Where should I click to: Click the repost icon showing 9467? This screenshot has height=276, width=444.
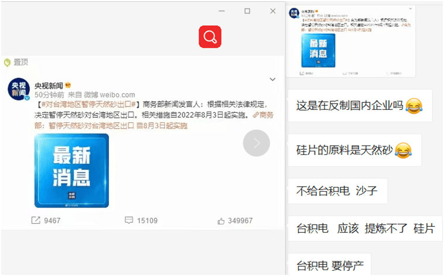click(36, 220)
